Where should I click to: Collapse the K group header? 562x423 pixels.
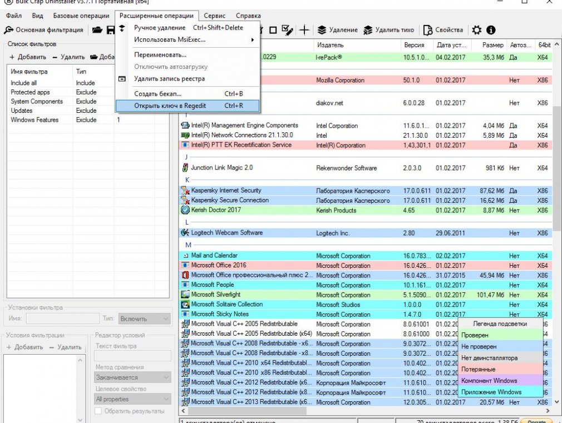point(187,180)
